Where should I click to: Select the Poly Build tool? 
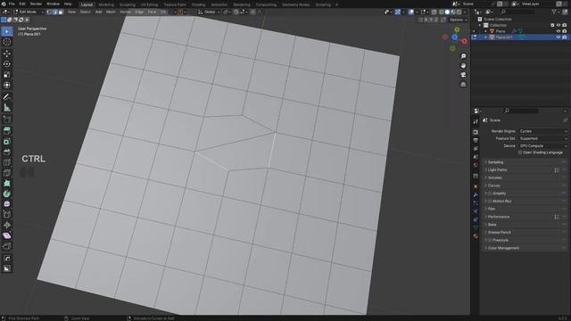7,184
